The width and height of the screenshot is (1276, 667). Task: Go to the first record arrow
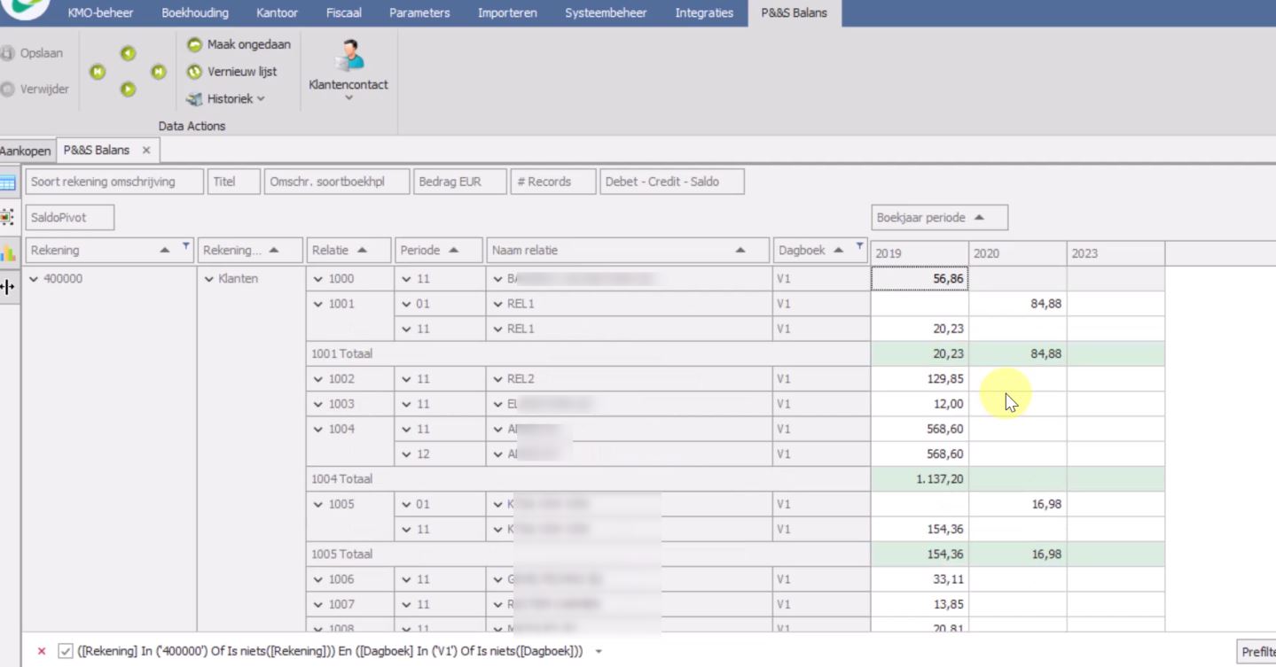point(98,72)
